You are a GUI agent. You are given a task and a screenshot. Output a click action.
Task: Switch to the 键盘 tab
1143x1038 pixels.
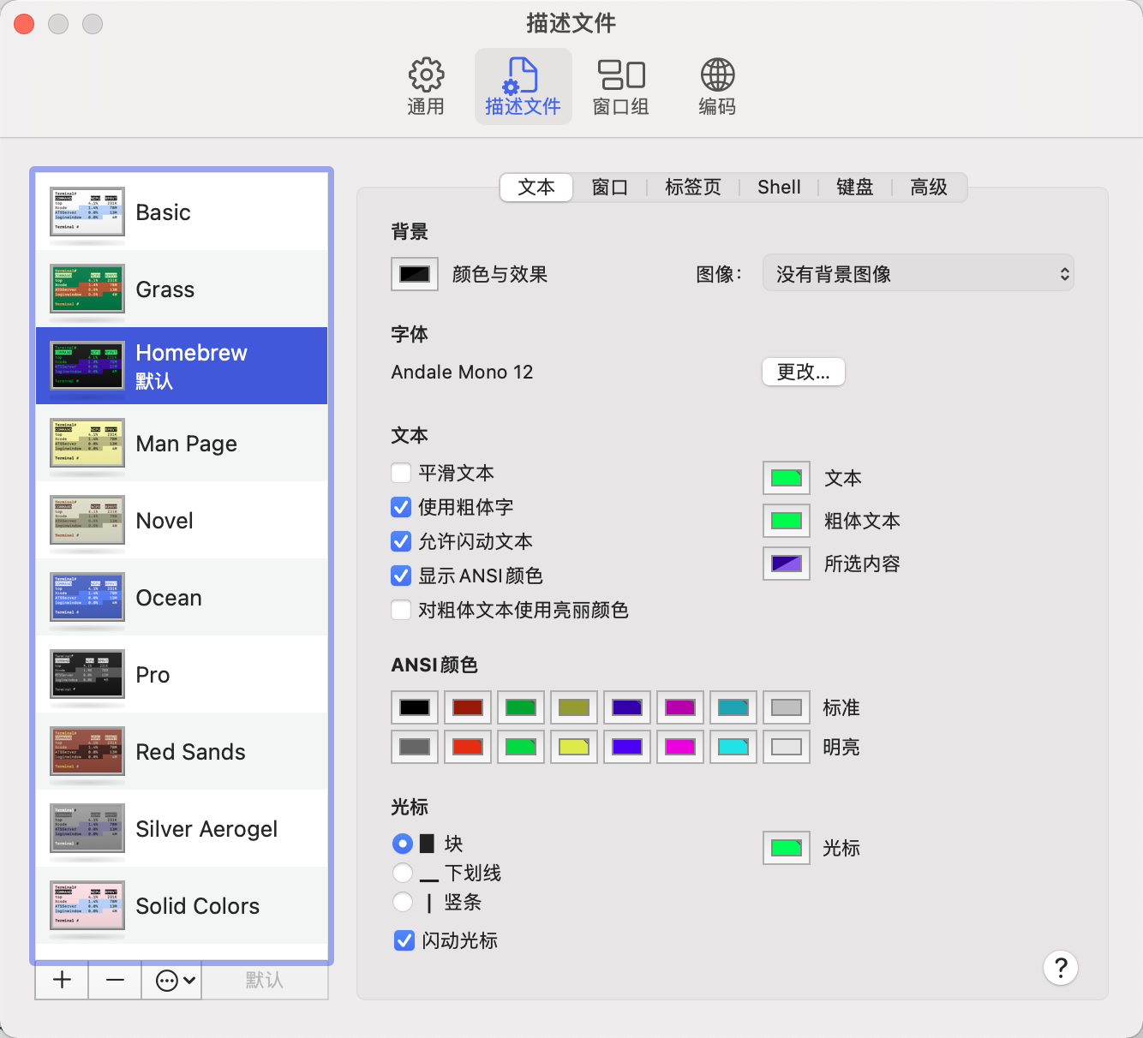[x=854, y=188]
